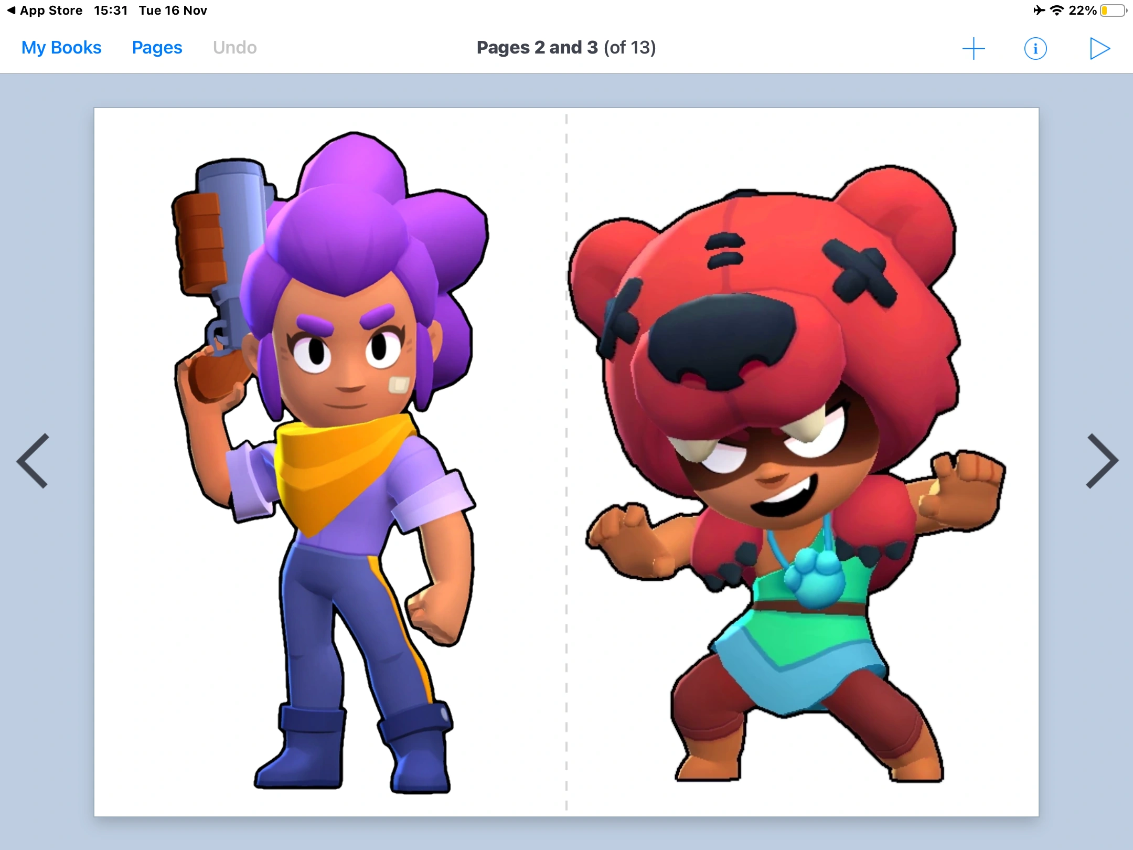Open the My Books library

tap(61, 47)
